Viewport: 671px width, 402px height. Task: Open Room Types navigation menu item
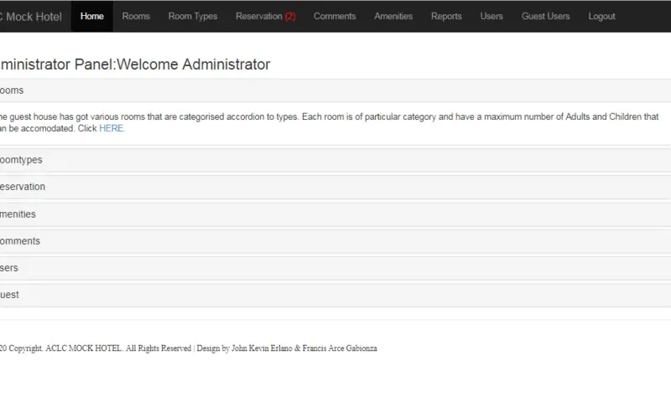(x=192, y=16)
